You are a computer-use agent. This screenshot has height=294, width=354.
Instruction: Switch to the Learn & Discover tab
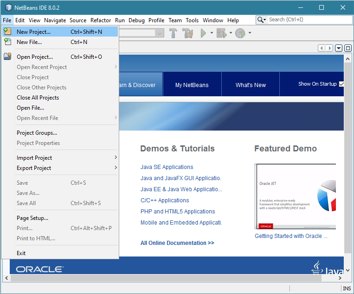point(141,85)
